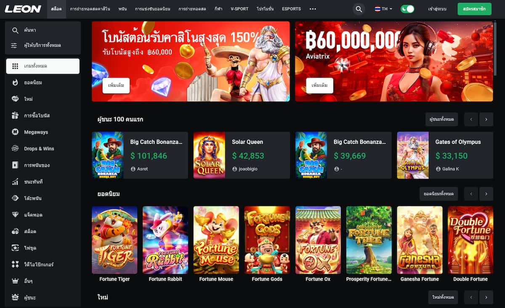Select the crown icon in sidebar
Viewport: 505px width, 308px height.
pos(15,281)
